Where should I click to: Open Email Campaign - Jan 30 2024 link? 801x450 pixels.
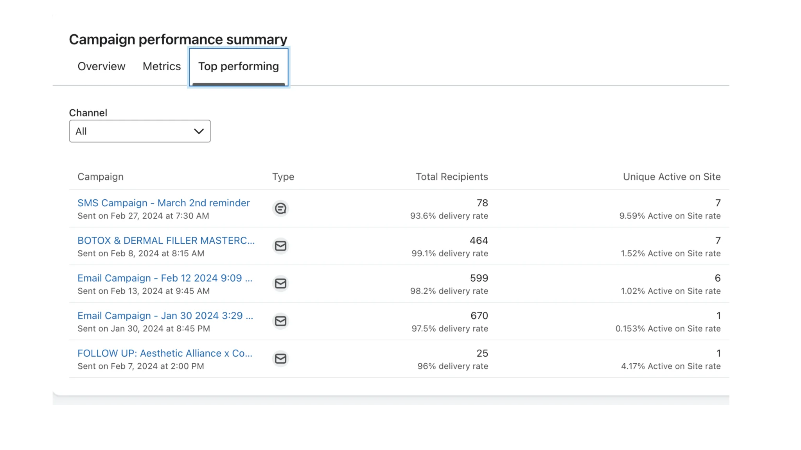coord(165,316)
